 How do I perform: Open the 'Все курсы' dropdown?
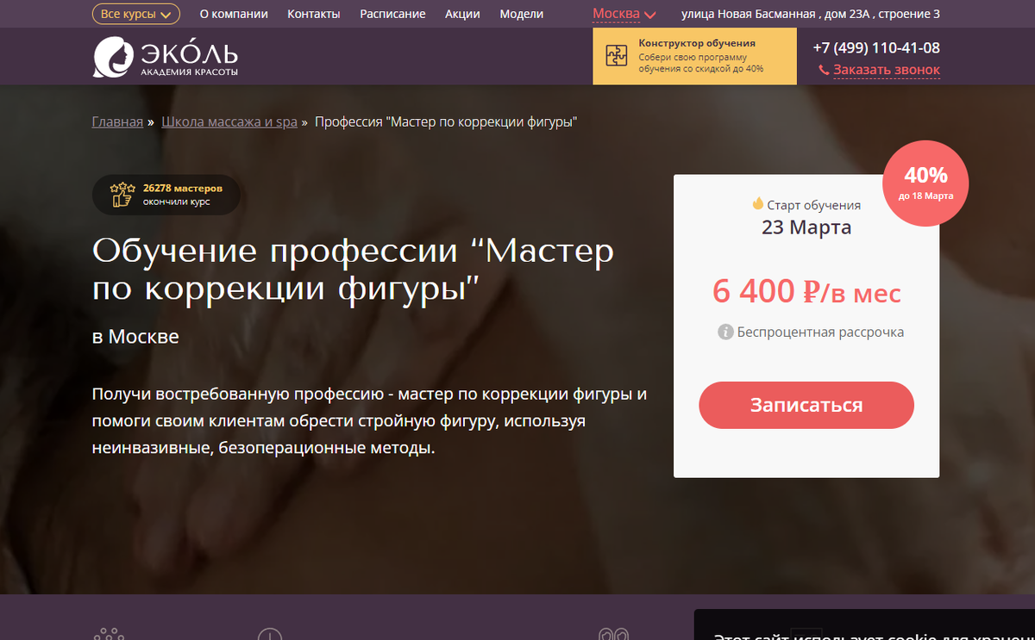coord(136,14)
